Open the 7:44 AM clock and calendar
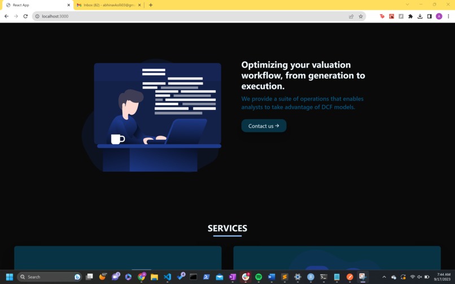The width and height of the screenshot is (455, 284). tap(442, 277)
